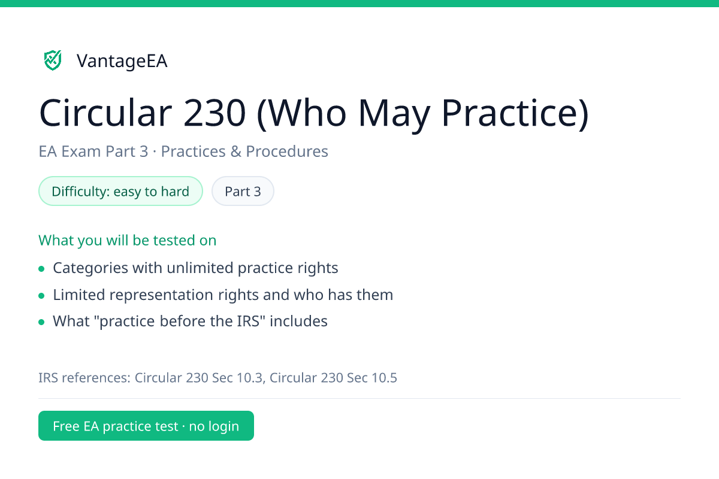Click the second green bullet dot
This screenshot has height=479, width=719.
click(x=41, y=296)
